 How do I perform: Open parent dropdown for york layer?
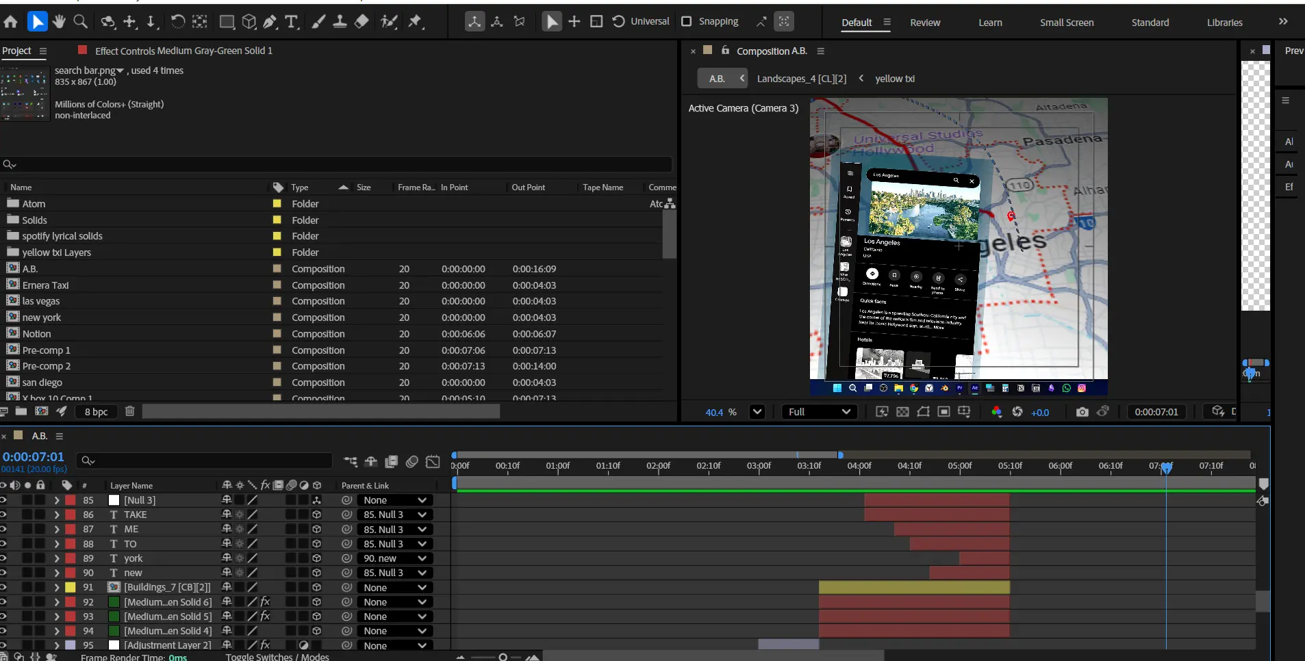(x=395, y=558)
